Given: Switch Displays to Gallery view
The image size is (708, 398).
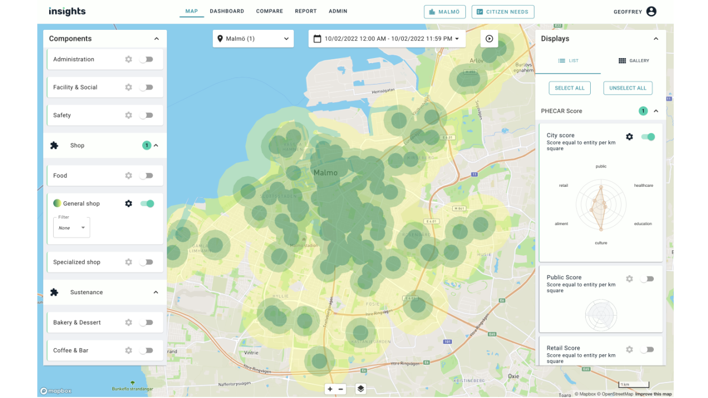Looking at the screenshot, I should pyautogui.click(x=633, y=61).
